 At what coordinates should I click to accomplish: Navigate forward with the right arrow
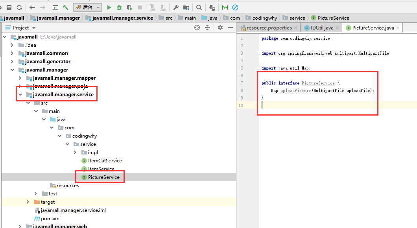click(x=42, y=7)
